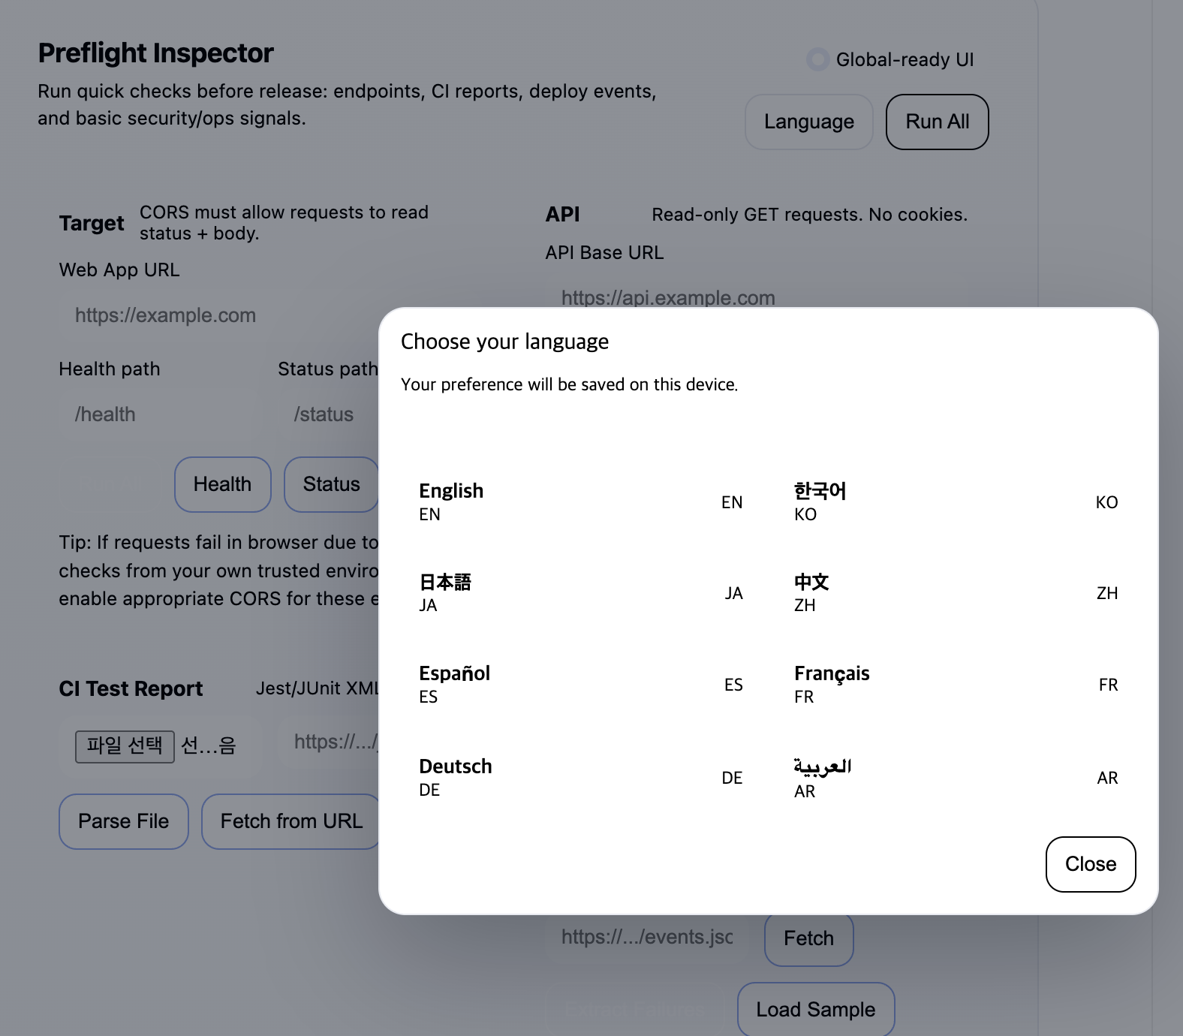Click Parse File button
Viewport: 1183px width, 1036px height.
click(x=124, y=821)
